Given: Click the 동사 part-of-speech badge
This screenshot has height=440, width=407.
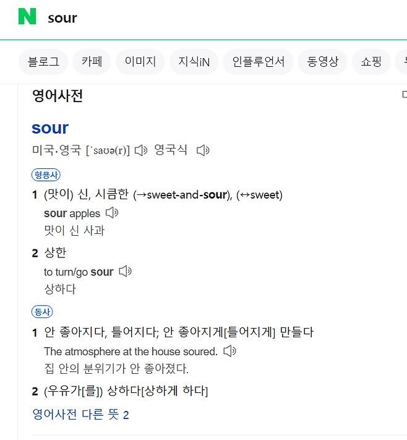Looking at the screenshot, I should tap(42, 311).
